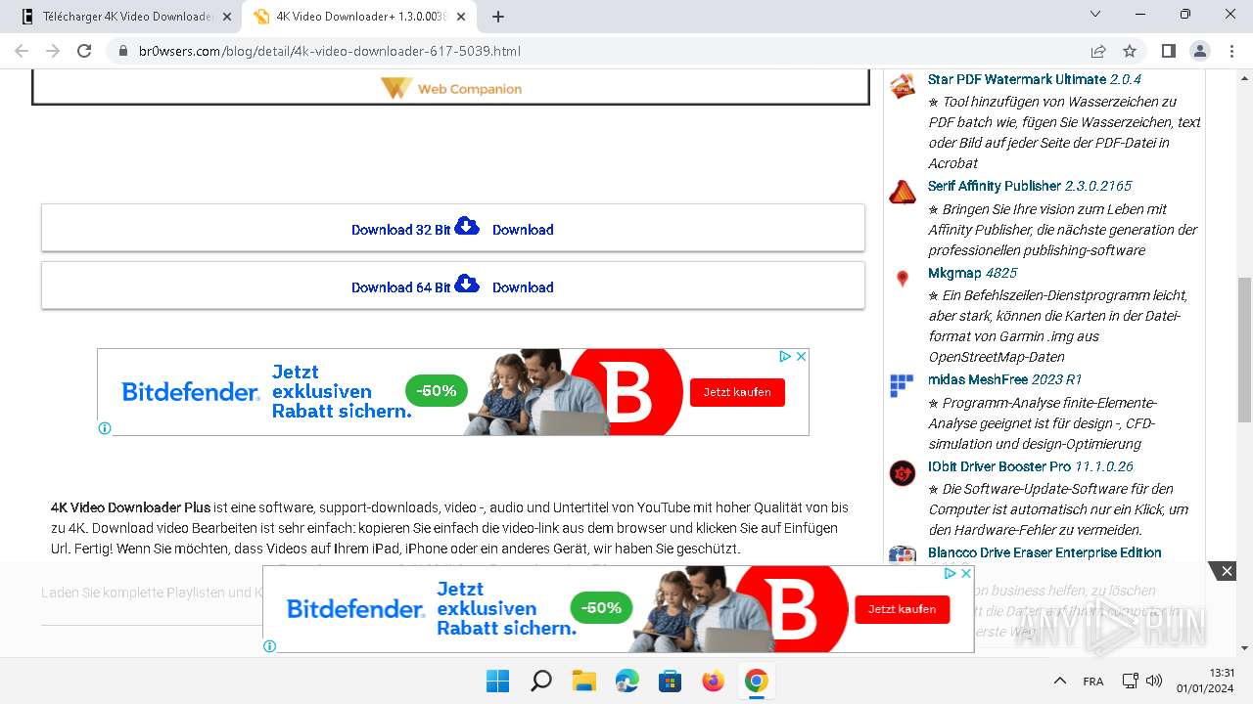The height and width of the screenshot is (704, 1253).
Task: Select the 4K Video Downloader+ 1.3.0.0038 tab
Action: (x=361, y=17)
